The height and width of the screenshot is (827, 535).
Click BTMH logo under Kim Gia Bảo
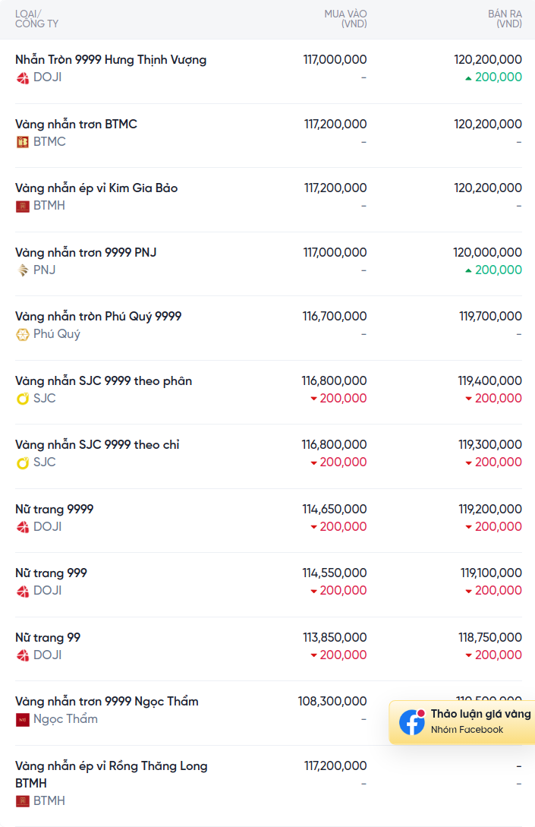(23, 206)
